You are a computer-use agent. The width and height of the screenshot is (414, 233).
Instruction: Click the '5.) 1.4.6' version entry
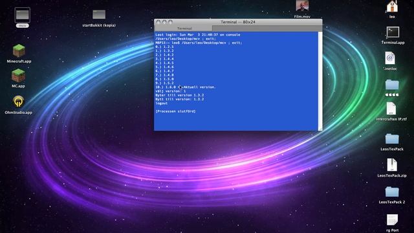(164, 67)
